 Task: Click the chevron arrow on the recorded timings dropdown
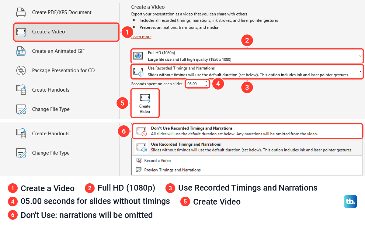coord(360,71)
